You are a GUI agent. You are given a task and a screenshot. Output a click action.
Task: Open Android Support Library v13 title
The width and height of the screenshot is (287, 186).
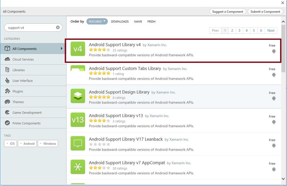(x=116, y=115)
